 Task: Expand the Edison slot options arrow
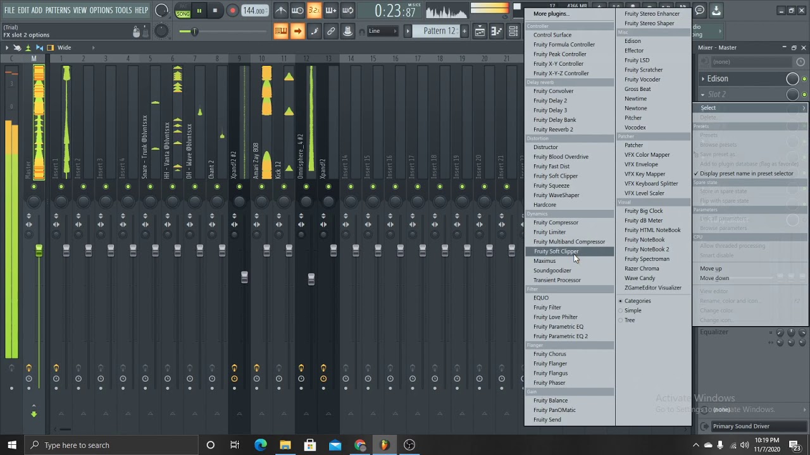click(703, 78)
